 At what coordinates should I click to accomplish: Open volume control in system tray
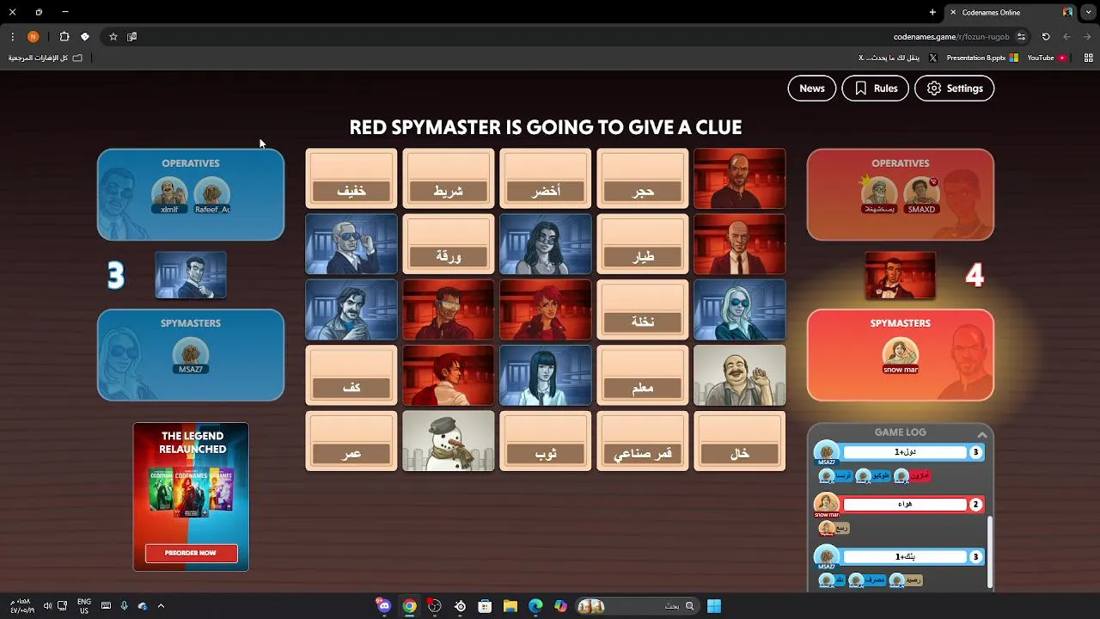click(x=47, y=606)
